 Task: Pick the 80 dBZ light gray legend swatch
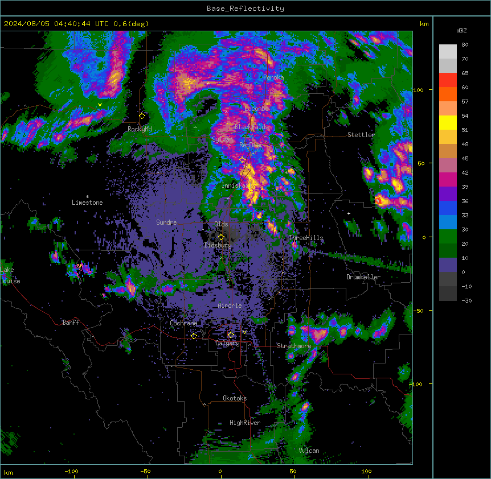448,52
